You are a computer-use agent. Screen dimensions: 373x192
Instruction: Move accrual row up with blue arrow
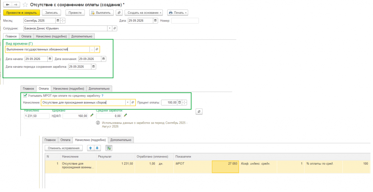click(x=90, y=148)
